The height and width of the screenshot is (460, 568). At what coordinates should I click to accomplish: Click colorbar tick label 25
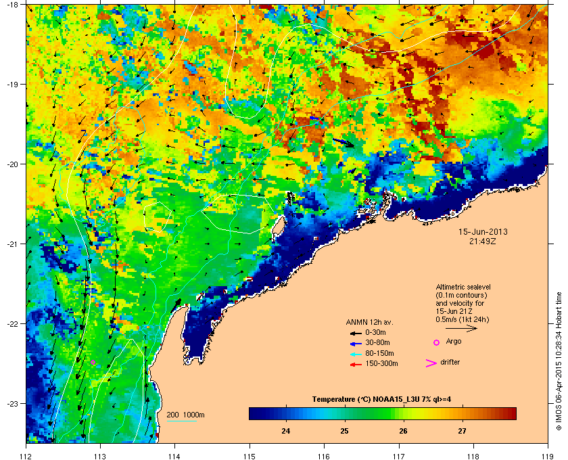344,431
